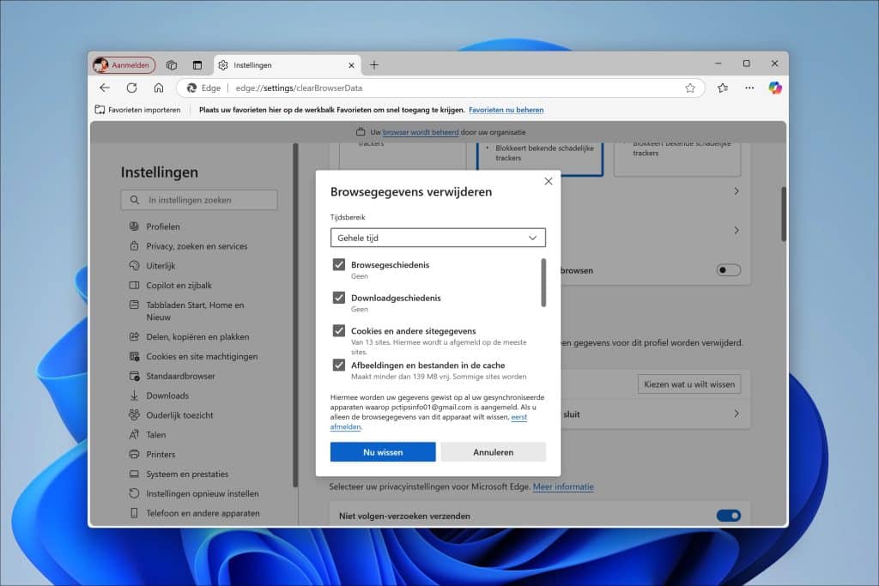Open Copilot icon in toolbar
Screen dimensions: 879x586
(x=775, y=88)
